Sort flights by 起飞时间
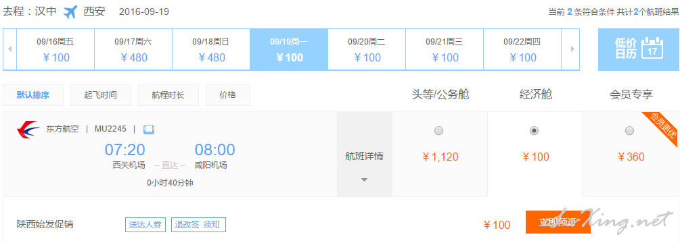 coord(101,95)
